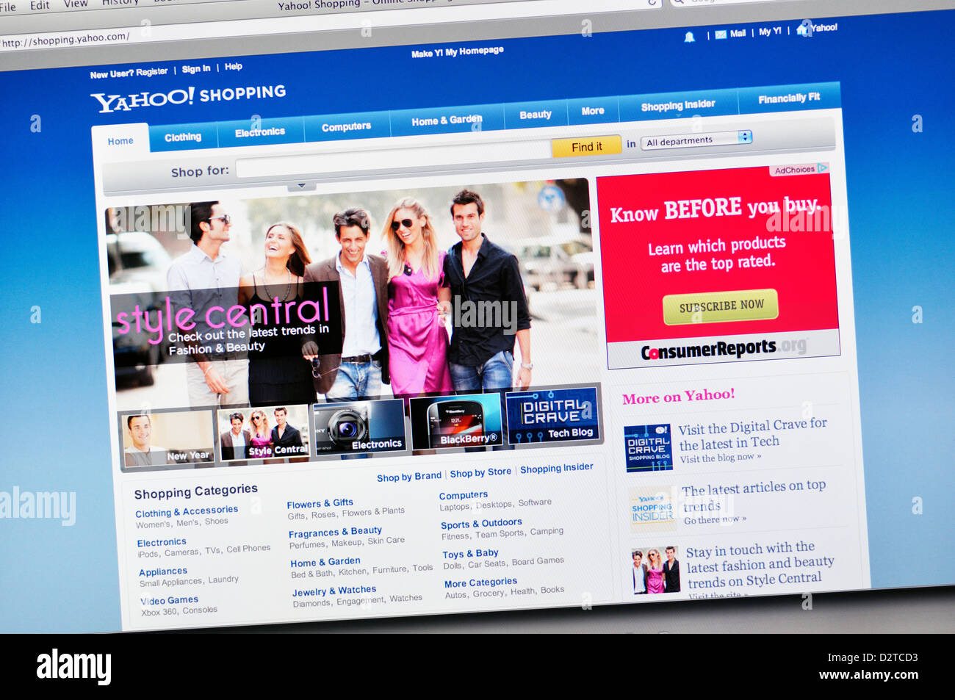This screenshot has width=955, height=700.
Task: Click the Subscribe Now button
Action: (x=721, y=306)
